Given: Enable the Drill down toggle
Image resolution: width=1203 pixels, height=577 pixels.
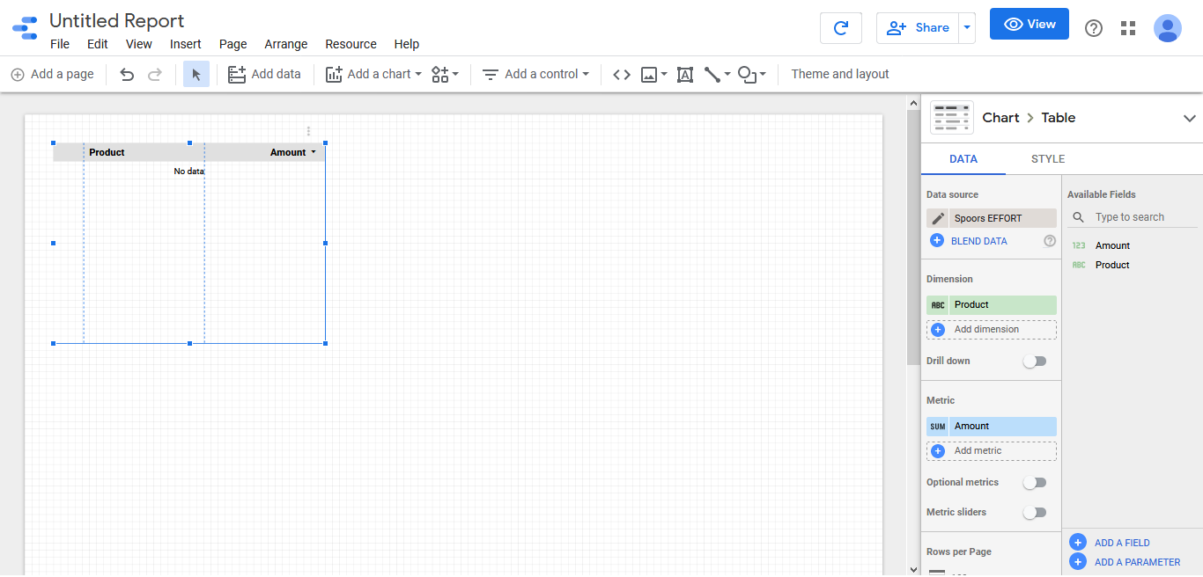Looking at the screenshot, I should (1035, 361).
